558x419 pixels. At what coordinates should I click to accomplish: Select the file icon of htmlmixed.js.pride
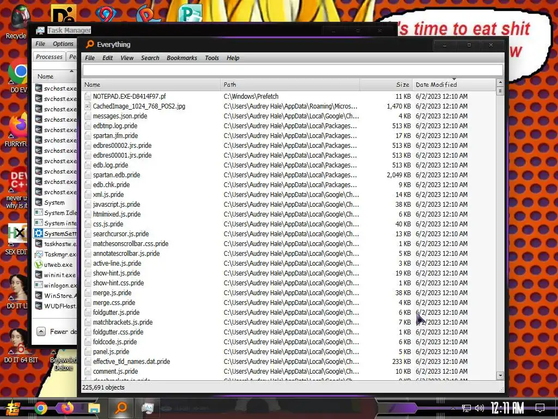(88, 214)
